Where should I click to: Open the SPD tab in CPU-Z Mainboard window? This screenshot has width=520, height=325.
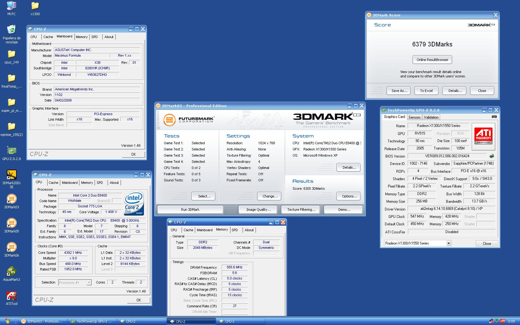click(x=95, y=37)
